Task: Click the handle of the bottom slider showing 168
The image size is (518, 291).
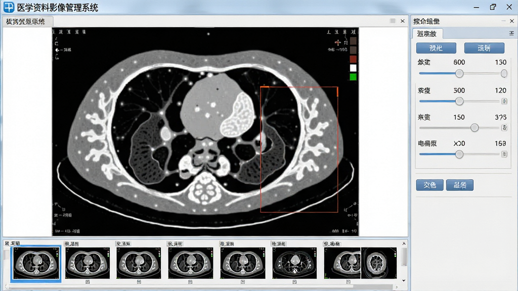Action: tap(459, 154)
